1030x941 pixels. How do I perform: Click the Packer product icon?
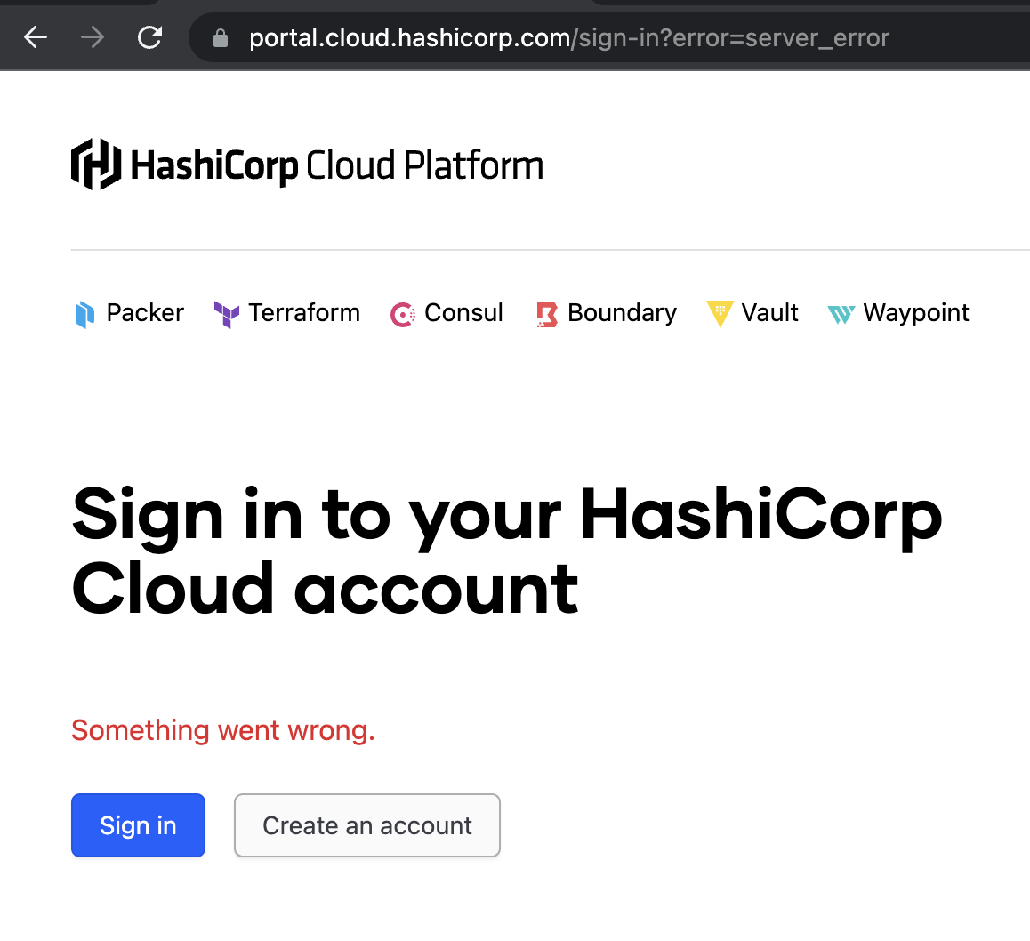[x=85, y=314]
